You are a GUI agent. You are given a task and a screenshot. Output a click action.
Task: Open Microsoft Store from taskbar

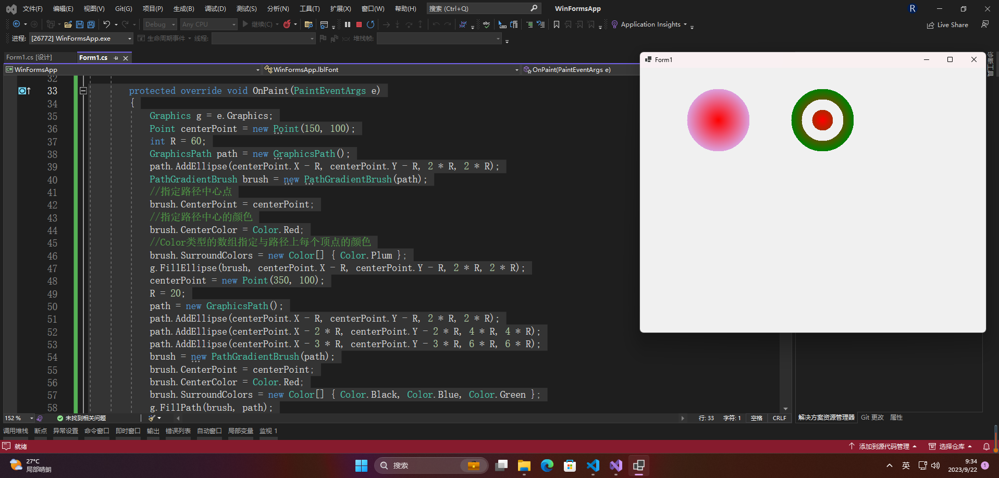pos(570,465)
